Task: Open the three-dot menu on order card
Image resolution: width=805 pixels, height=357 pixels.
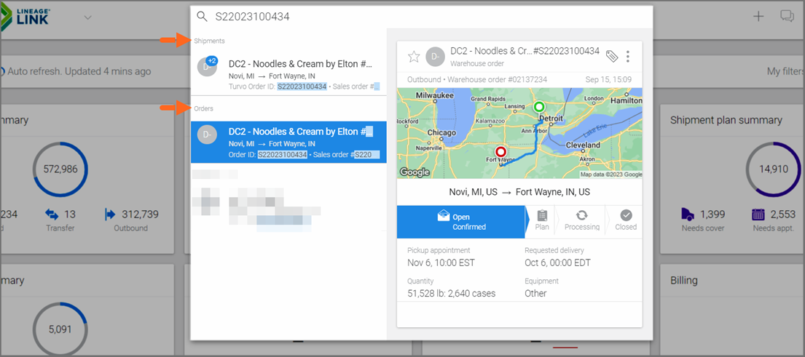Action: pos(629,56)
